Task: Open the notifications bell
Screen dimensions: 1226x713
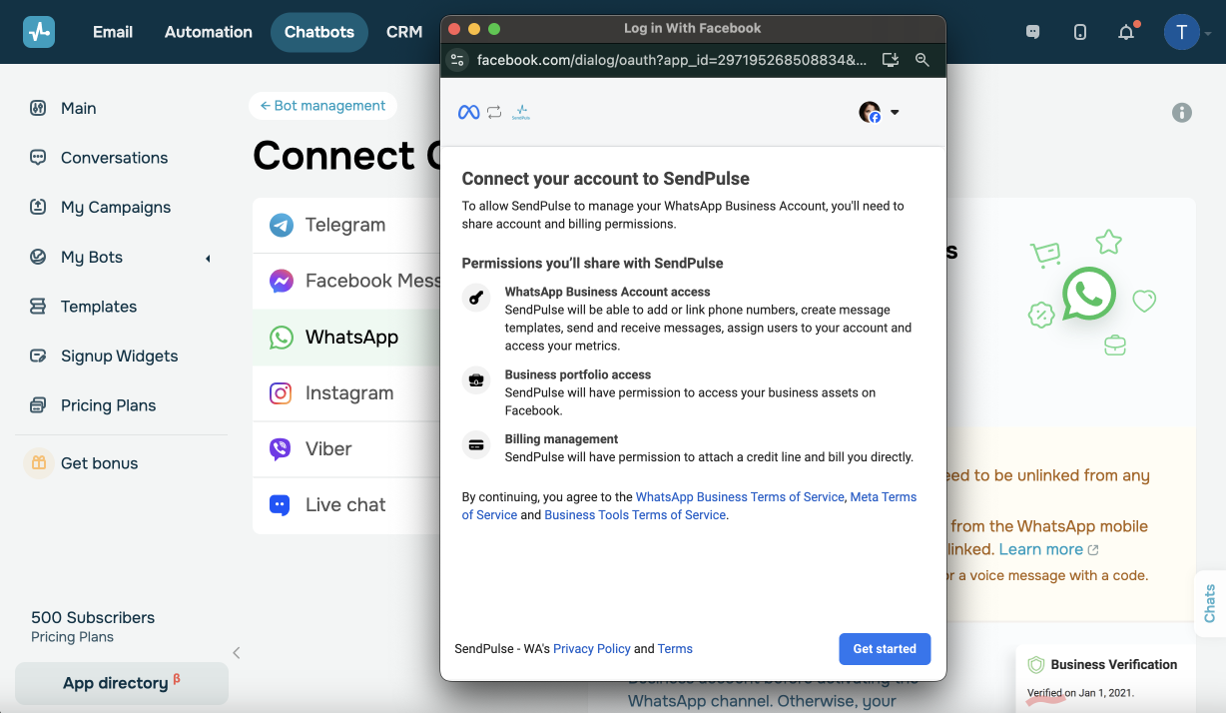Action: (1126, 32)
